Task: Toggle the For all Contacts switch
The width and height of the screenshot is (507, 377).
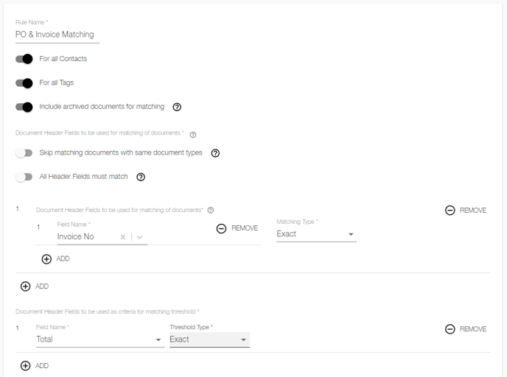Action: [x=24, y=59]
